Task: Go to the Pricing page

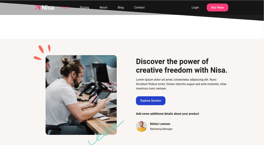Action: [x=84, y=7]
